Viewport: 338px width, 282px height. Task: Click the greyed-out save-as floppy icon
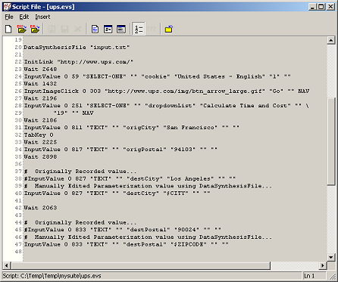(52, 29)
